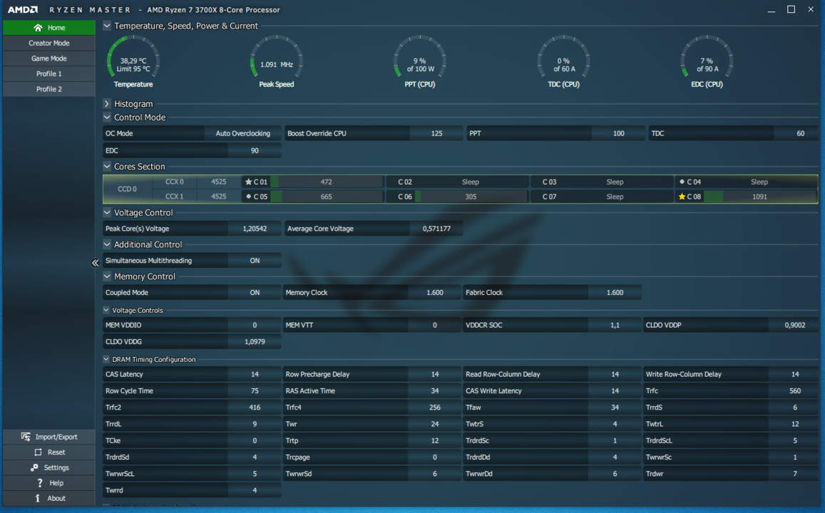
Task: Switch to Game Mode
Action: (x=49, y=58)
